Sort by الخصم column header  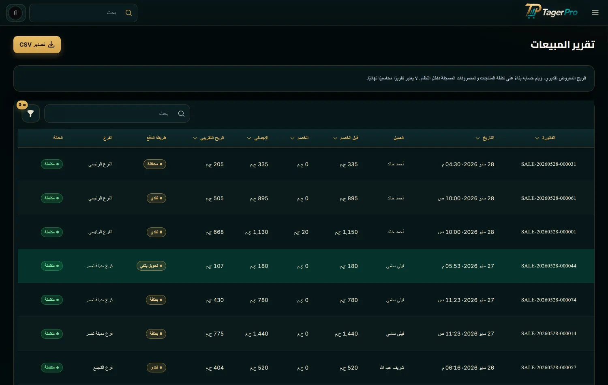coord(300,138)
